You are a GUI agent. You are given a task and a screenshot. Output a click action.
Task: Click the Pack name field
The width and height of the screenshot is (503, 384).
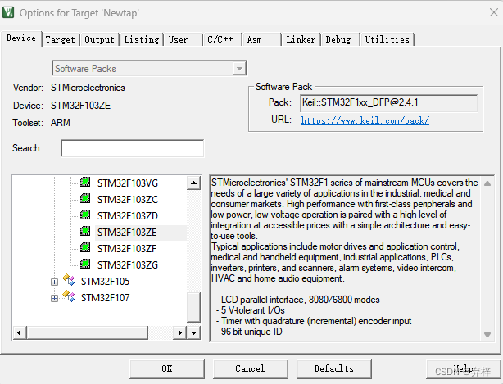tap(389, 103)
